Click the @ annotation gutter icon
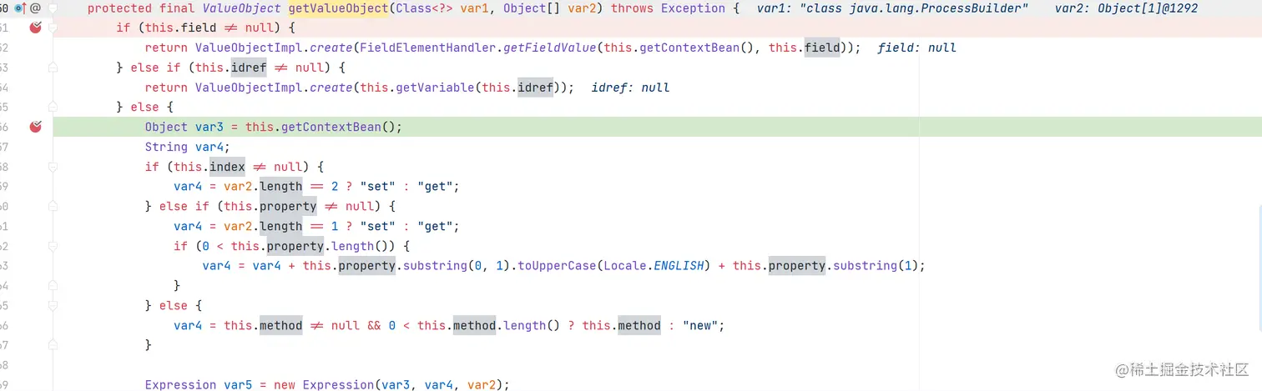1262x391 pixels. pos(36,8)
